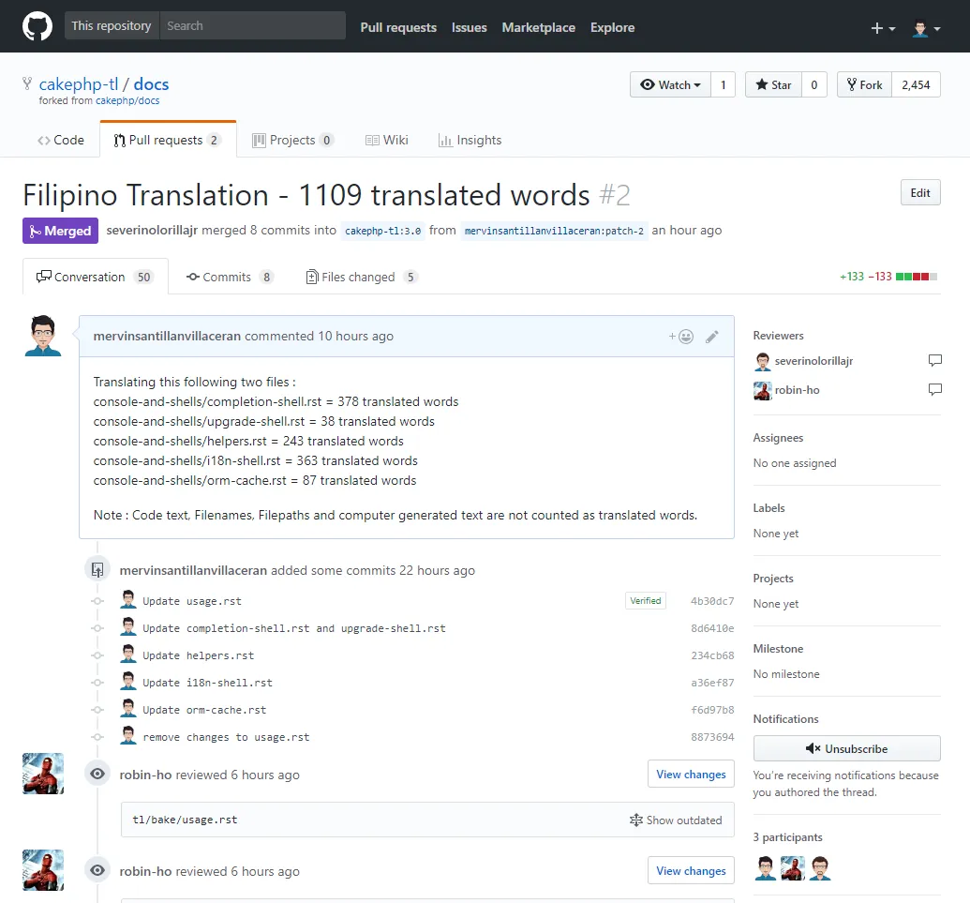
Task: Open Marketplace in top navigation
Action: tap(538, 27)
